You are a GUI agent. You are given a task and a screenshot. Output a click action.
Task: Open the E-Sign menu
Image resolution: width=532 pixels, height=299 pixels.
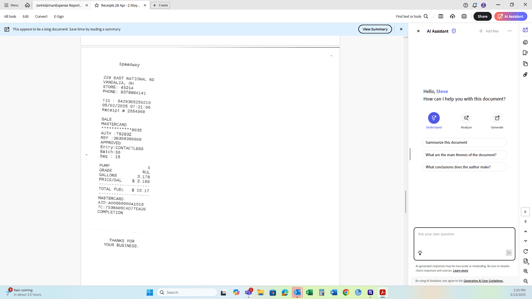click(x=59, y=17)
